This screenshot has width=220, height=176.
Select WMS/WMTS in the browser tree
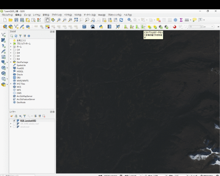click(22, 81)
